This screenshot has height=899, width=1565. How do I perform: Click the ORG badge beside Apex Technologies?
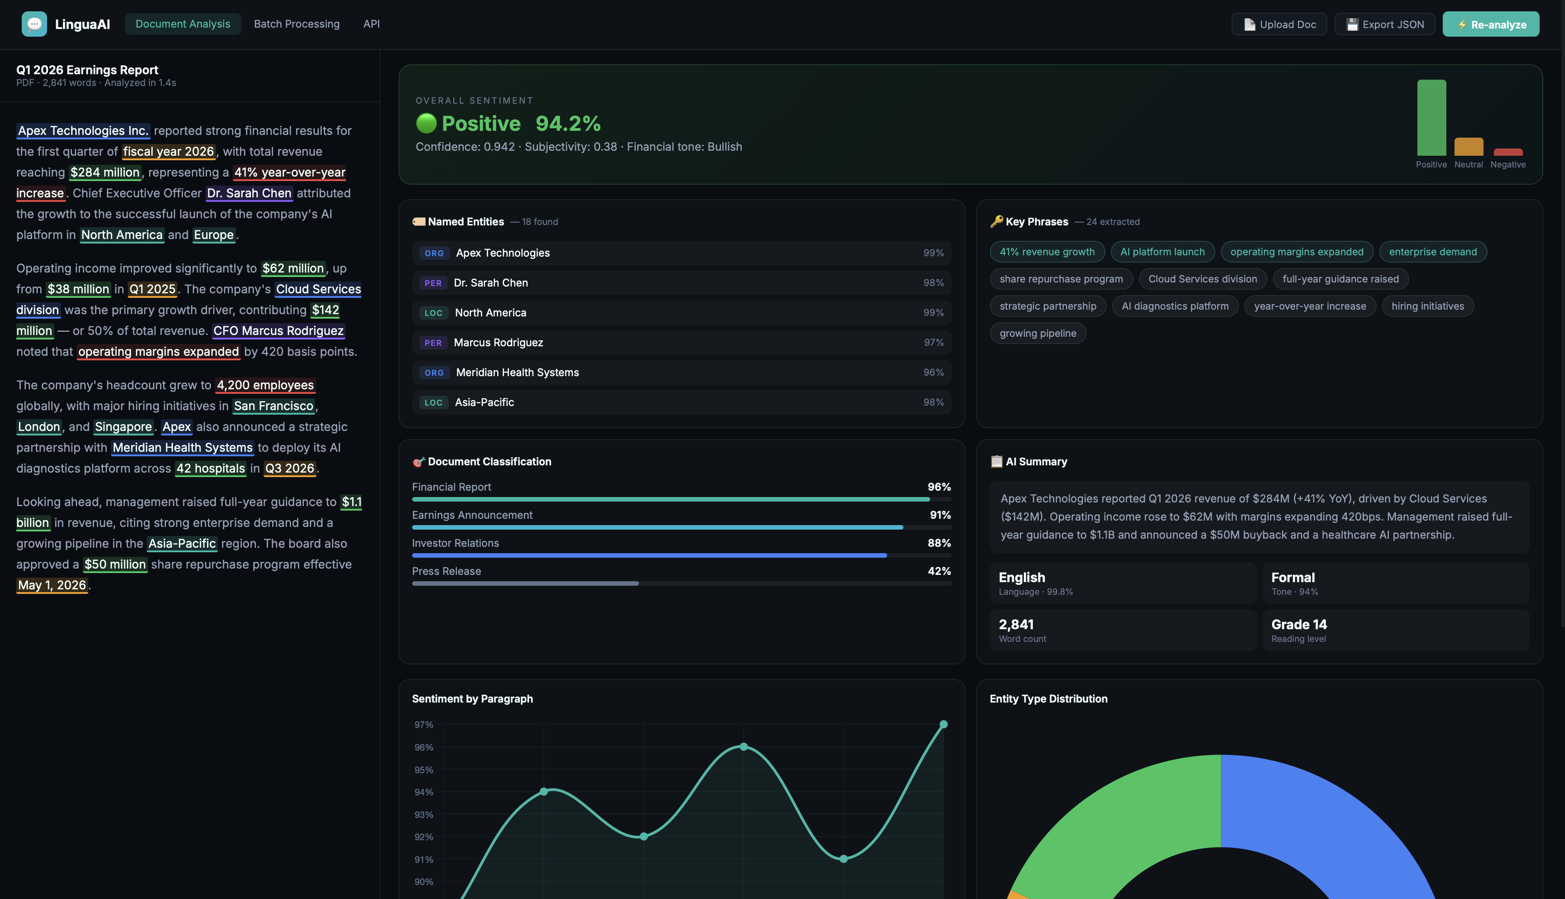pyautogui.click(x=434, y=253)
